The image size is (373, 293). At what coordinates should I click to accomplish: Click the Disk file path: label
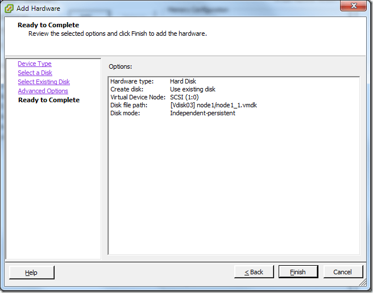129,105
